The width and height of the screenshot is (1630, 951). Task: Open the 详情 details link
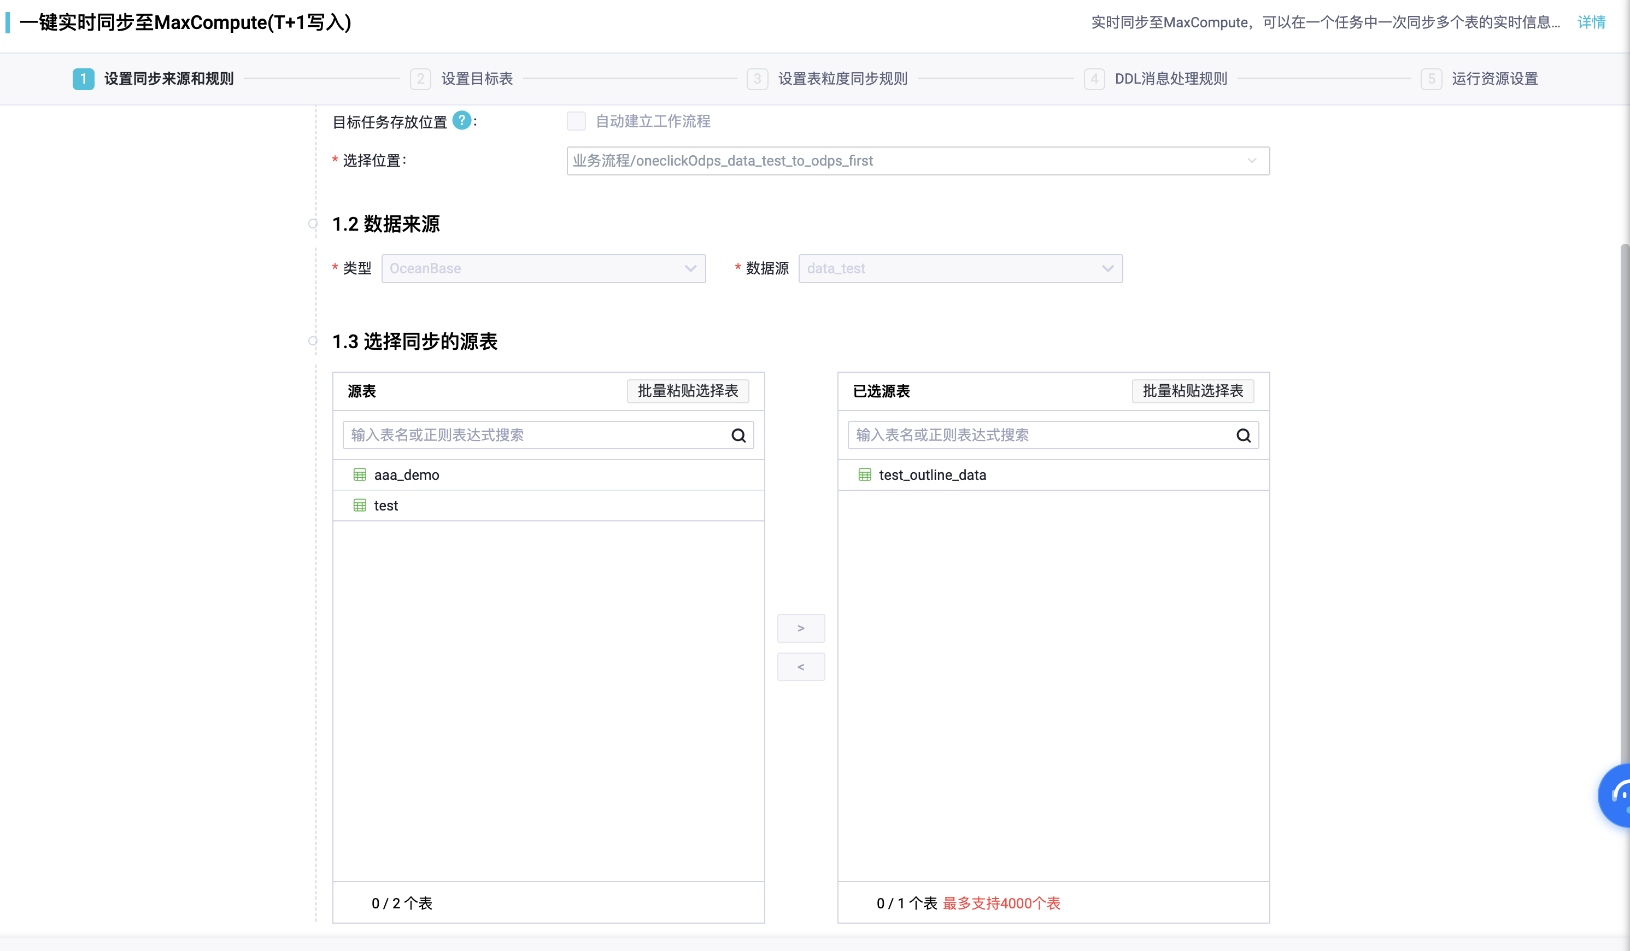click(x=1591, y=22)
